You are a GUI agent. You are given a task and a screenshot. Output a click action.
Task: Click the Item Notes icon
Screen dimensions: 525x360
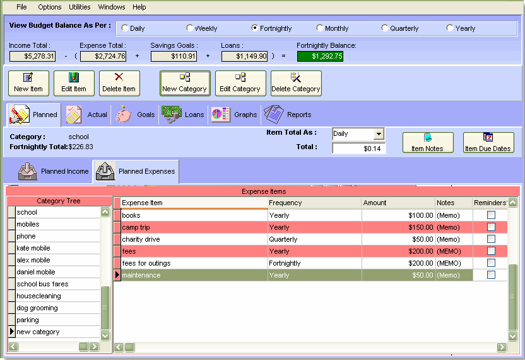428,137
